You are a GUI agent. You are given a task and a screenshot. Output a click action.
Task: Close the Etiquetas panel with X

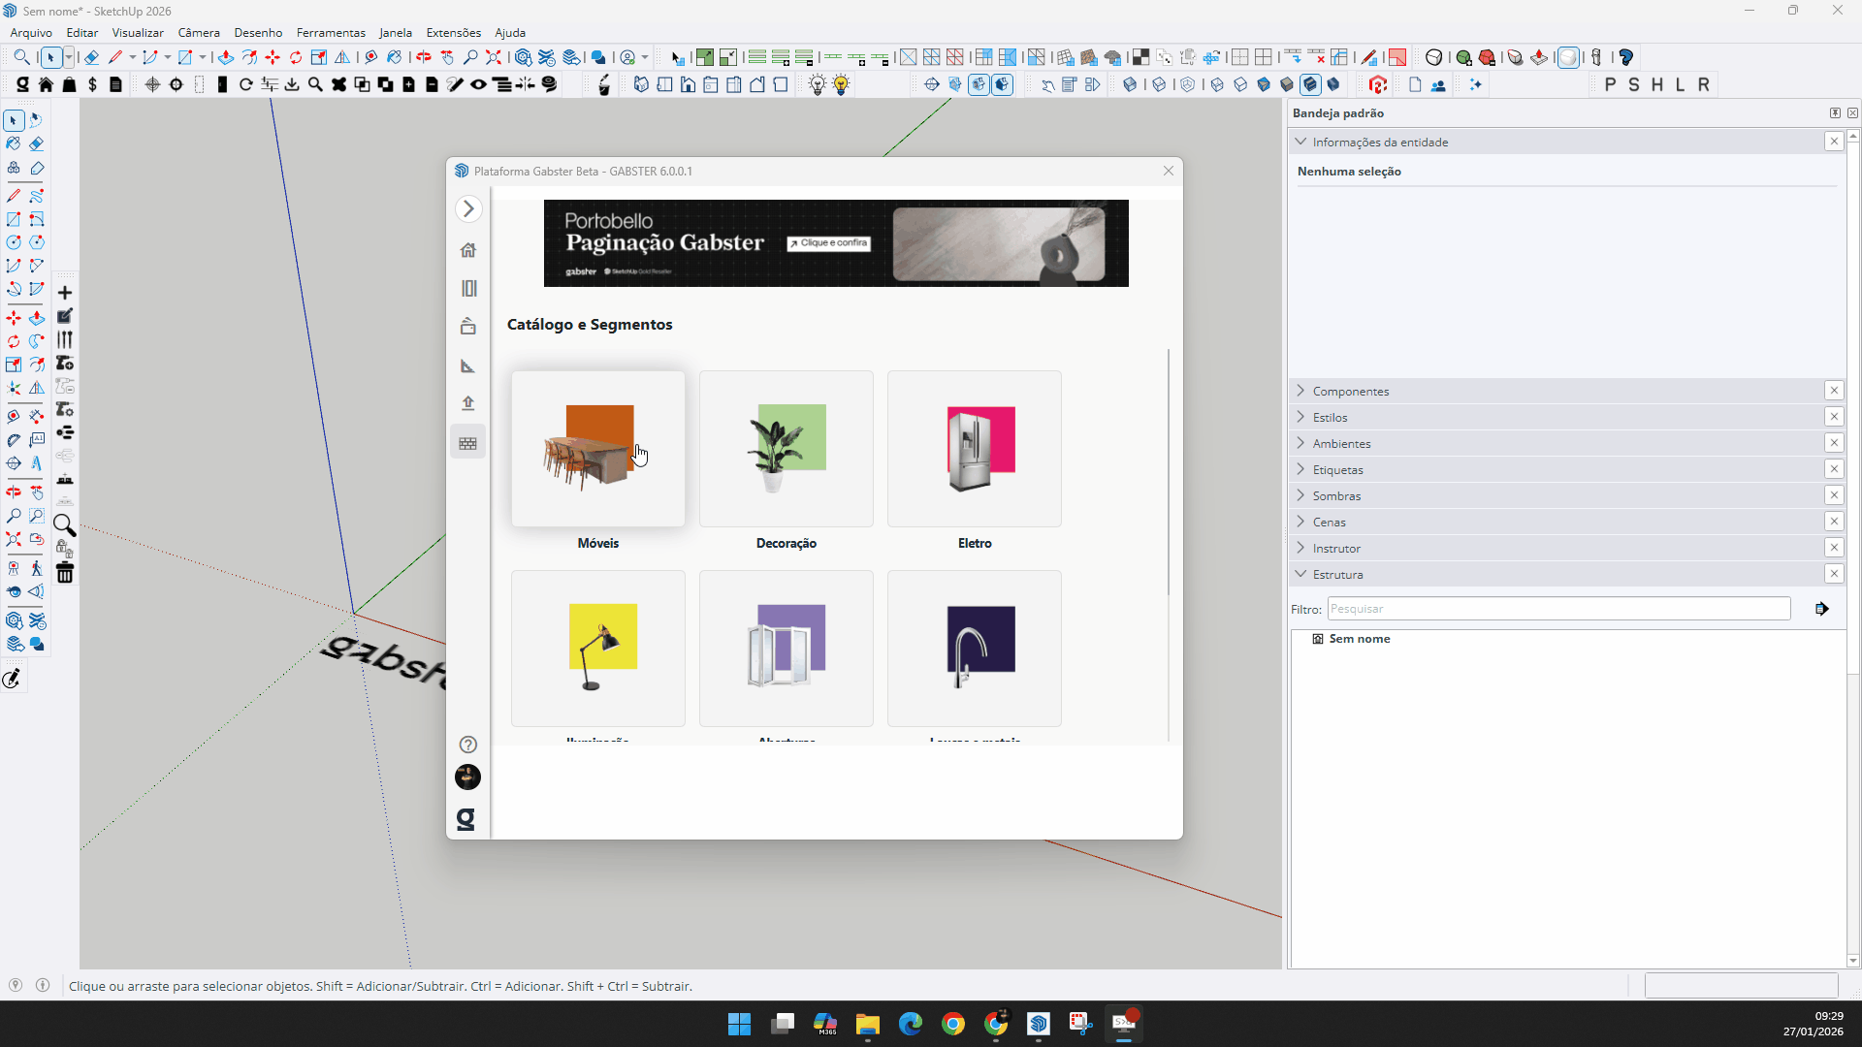click(x=1834, y=469)
